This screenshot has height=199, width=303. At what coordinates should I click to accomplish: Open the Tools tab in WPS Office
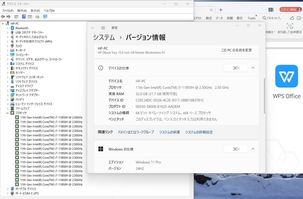coord(251,18)
